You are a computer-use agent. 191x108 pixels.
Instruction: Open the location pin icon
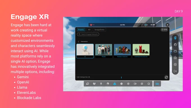(101, 84)
